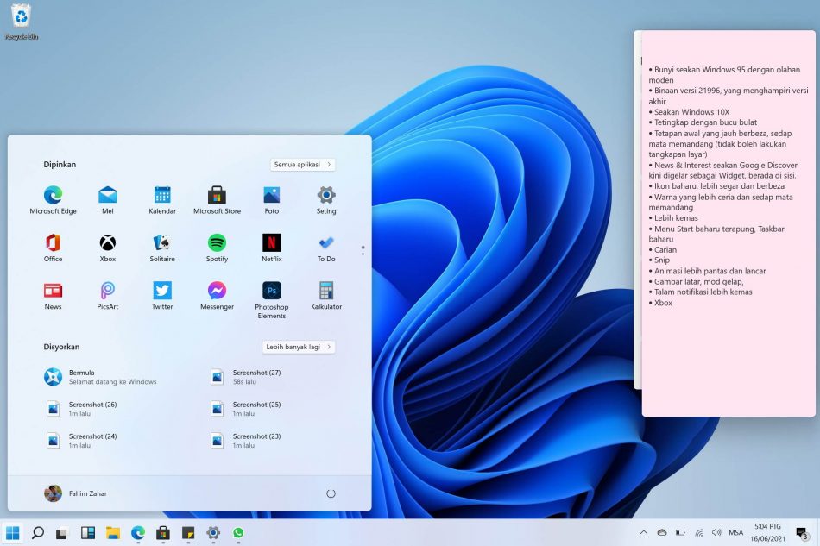Click 'Tetingkap dengan bucu bulat' note line
This screenshot has width=820, height=546.
703,122
